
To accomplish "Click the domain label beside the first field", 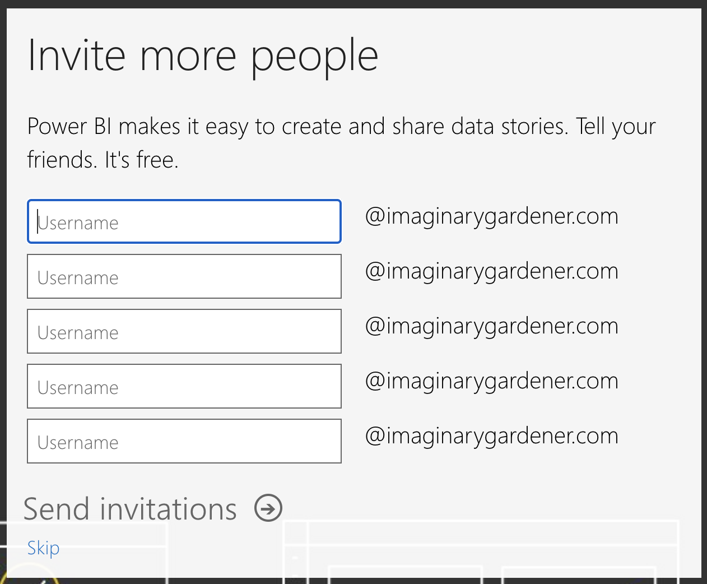I will 491,216.
